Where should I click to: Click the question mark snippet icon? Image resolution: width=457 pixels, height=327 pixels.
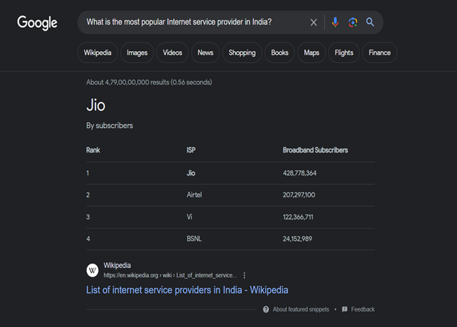[266, 309]
